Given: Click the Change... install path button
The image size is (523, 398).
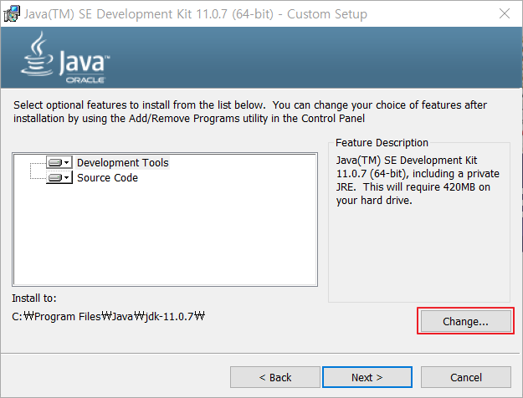Looking at the screenshot, I should tap(465, 321).
